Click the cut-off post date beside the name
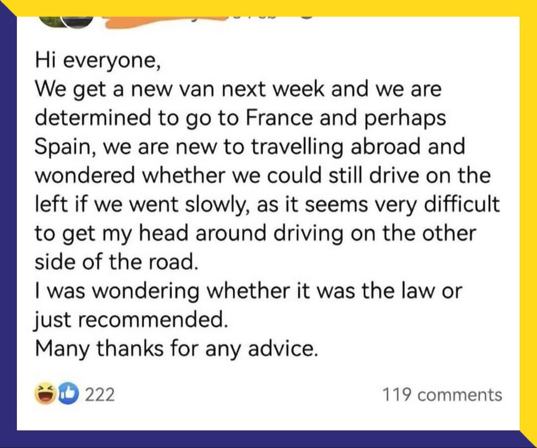 click(253, 17)
